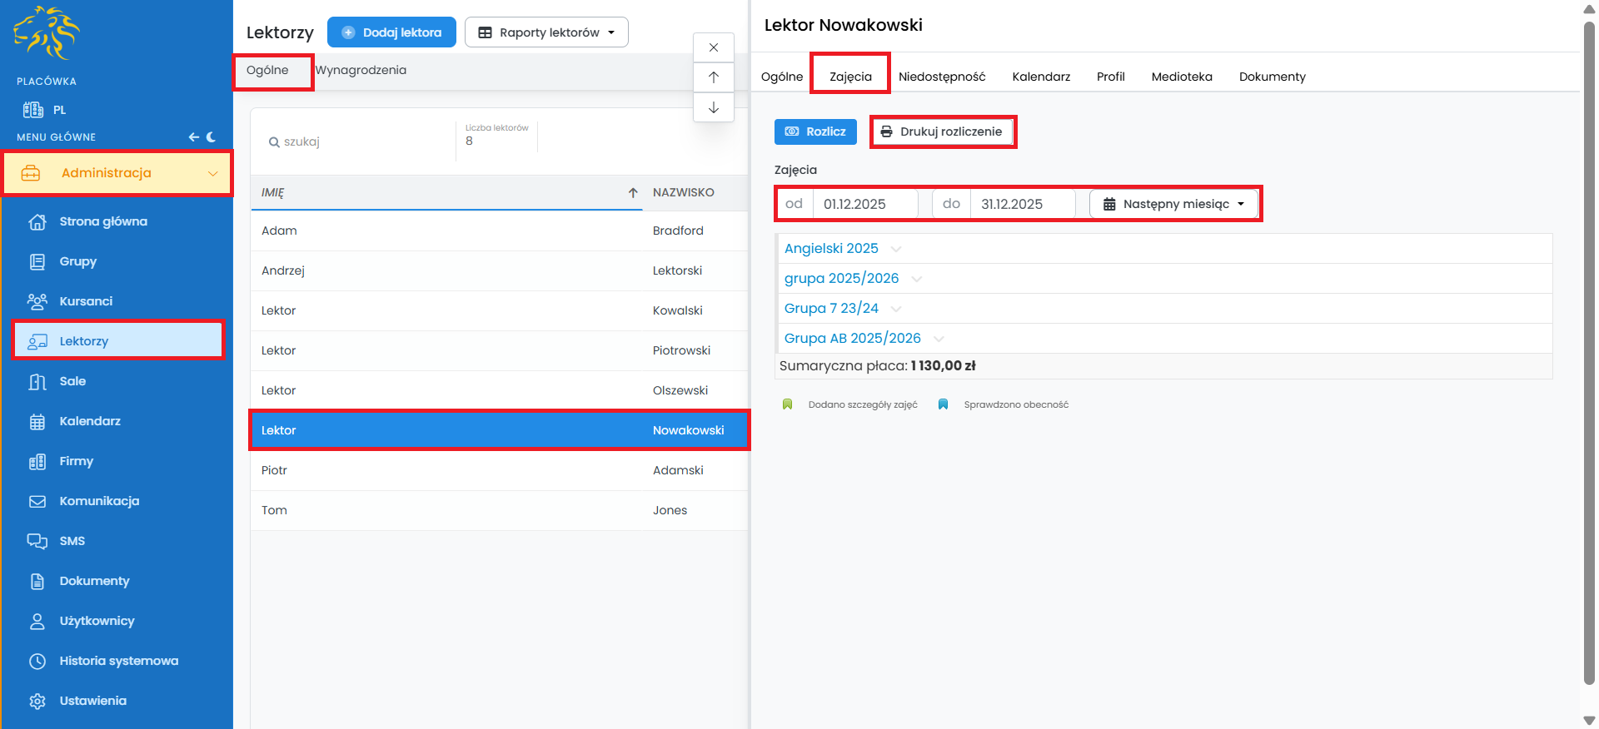Close the lecturer panel with X
This screenshot has height=729, width=1599.
[x=714, y=47]
